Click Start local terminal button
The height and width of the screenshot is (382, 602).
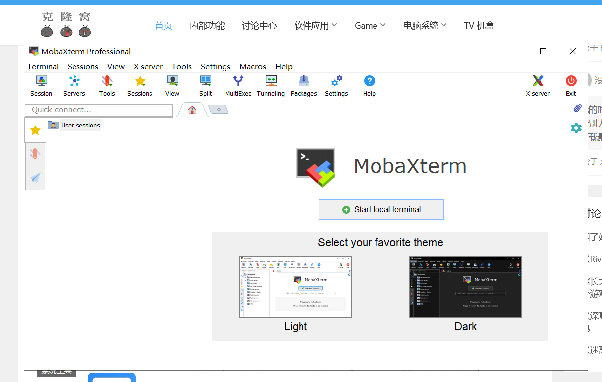coord(381,209)
